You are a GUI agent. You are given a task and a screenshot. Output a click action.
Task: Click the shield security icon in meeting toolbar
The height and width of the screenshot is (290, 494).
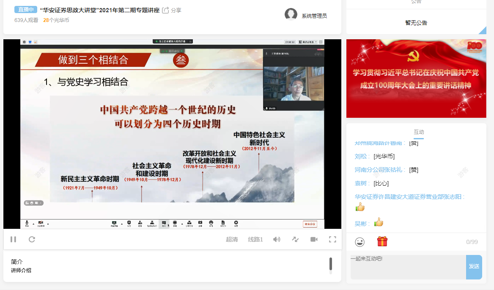pyautogui.click(x=129, y=223)
